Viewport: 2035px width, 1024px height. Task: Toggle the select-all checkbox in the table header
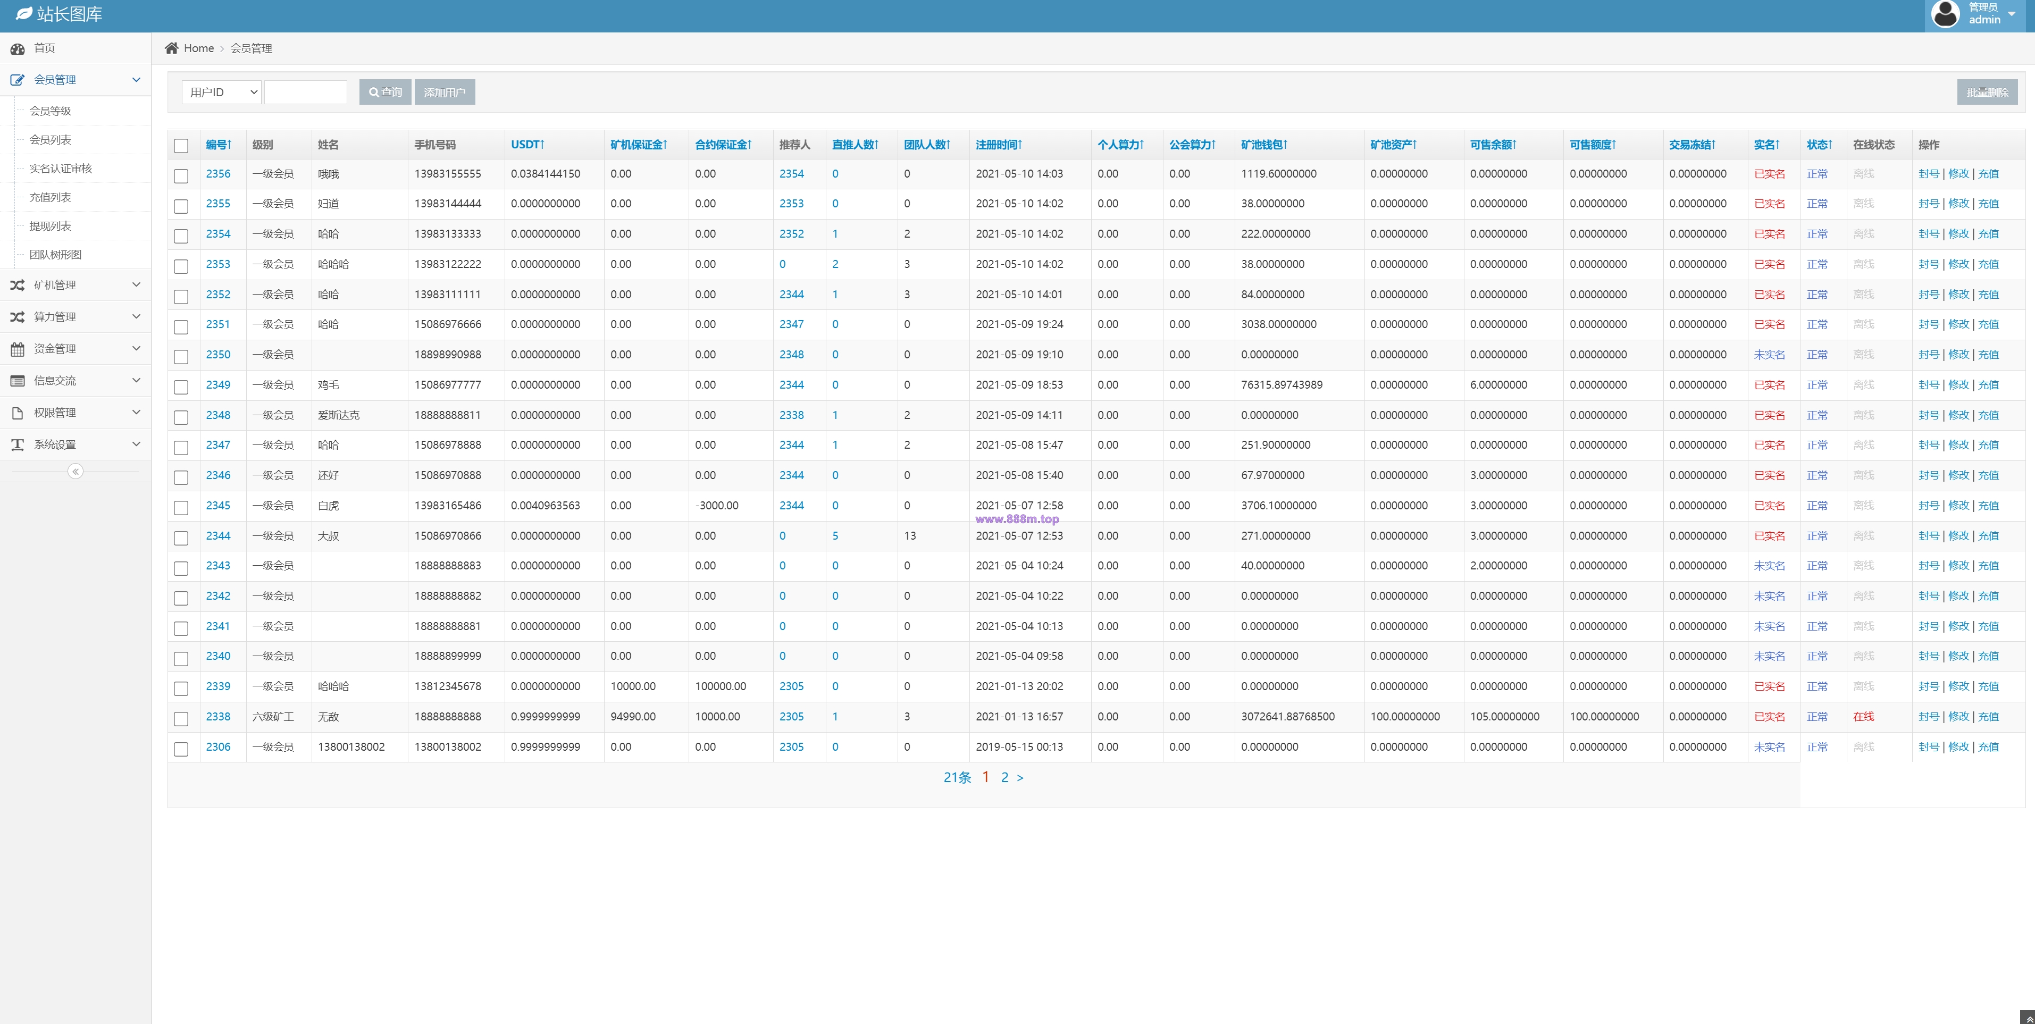coord(181,146)
